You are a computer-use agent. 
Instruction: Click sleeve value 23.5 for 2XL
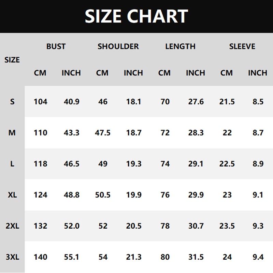coord(227,226)
